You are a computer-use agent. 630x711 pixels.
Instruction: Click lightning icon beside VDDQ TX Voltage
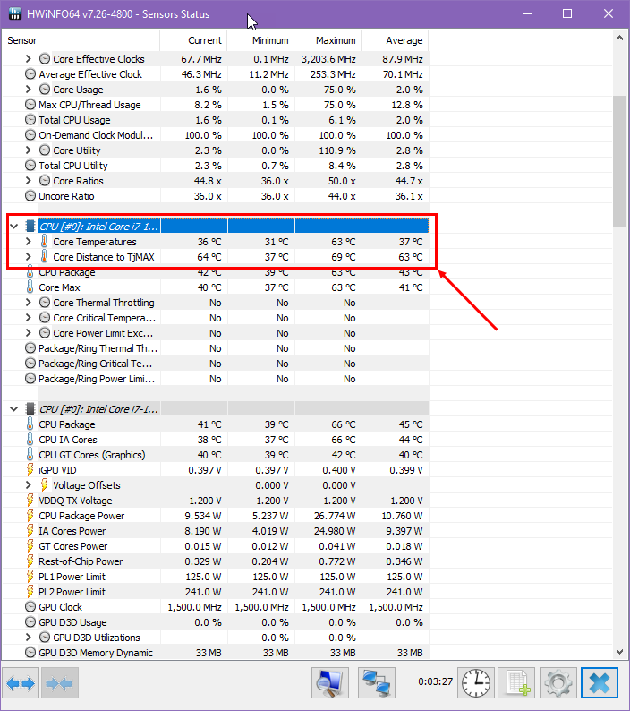coord(30,501)
